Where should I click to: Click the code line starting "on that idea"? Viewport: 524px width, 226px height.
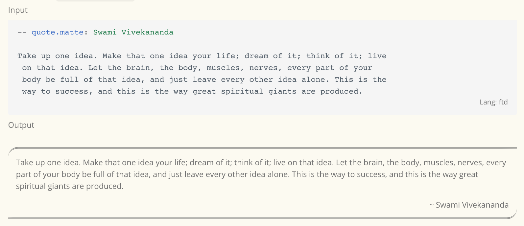point(197,68)
